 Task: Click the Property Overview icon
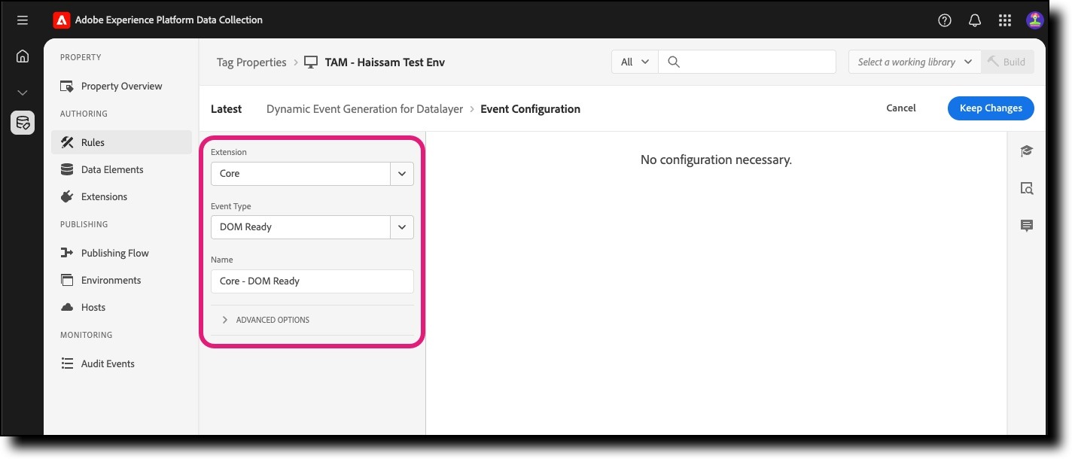[67, 86]
